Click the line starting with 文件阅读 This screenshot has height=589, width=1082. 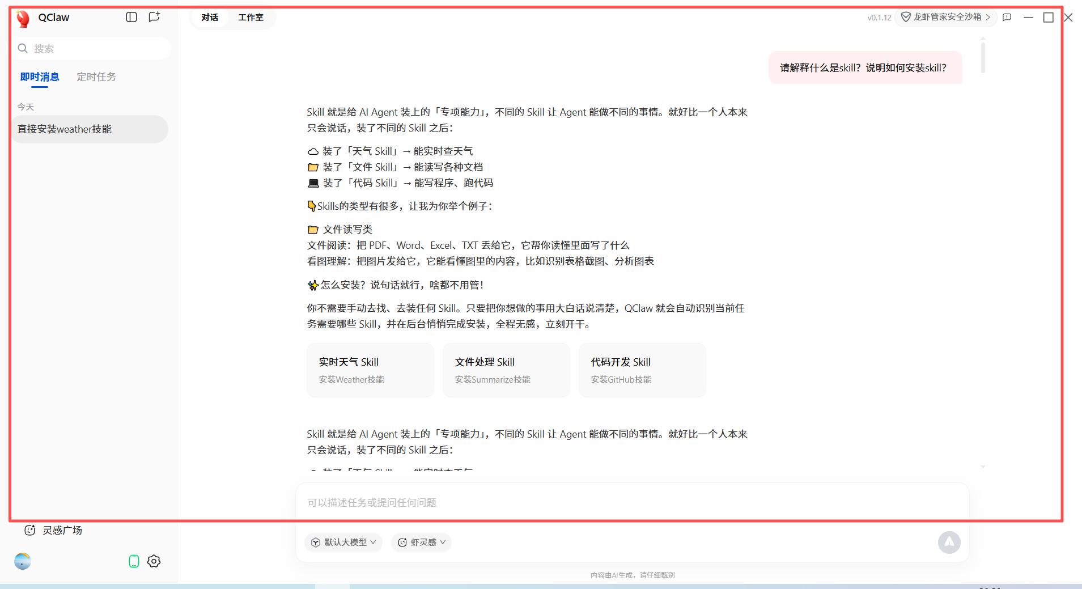468,245
